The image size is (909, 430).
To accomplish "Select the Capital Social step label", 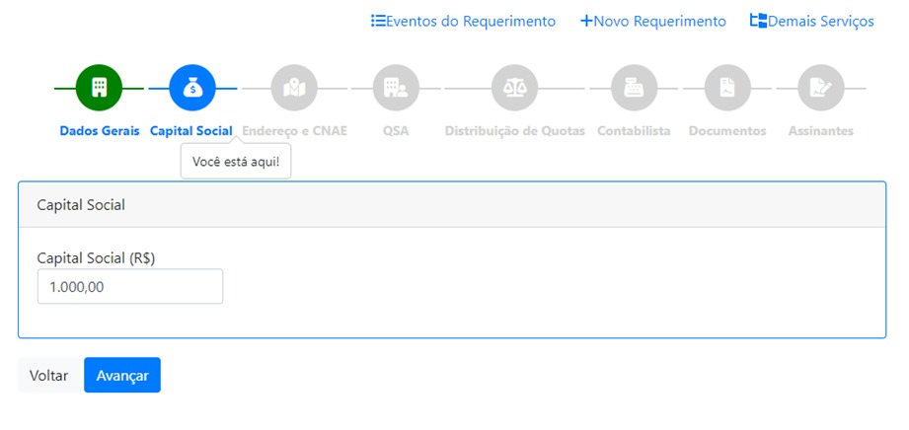I will click(x=191, y=130).
